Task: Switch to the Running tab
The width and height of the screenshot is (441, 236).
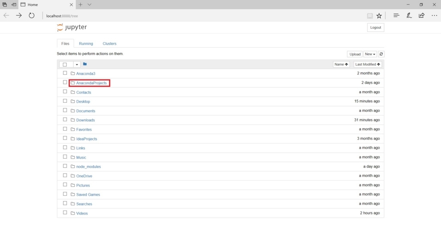Action: pos(86,43)
